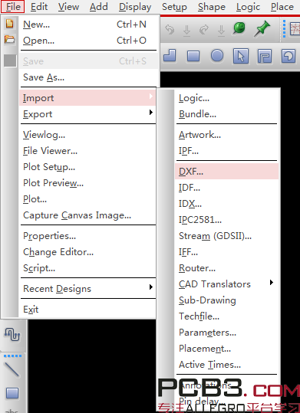Click the shape void rectangle icon
This screenshot has width=300, height=413.
pyautogui.click(x=265, y=56)
